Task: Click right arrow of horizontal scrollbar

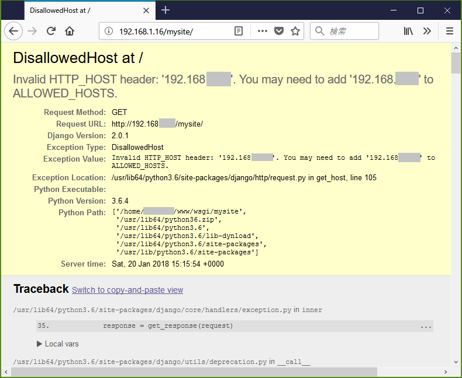Action: pyautogui.click(x=446, y=372)
